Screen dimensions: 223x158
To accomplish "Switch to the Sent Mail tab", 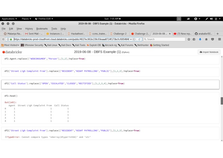I will click(x=34, y=34).
